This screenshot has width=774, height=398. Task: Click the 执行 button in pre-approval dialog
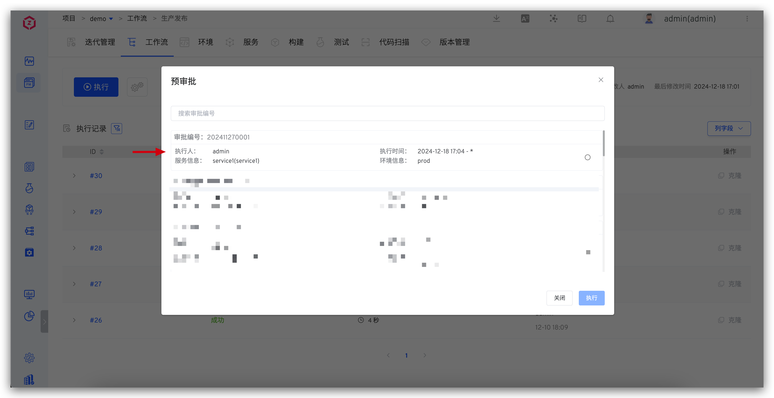click(591, 298)
